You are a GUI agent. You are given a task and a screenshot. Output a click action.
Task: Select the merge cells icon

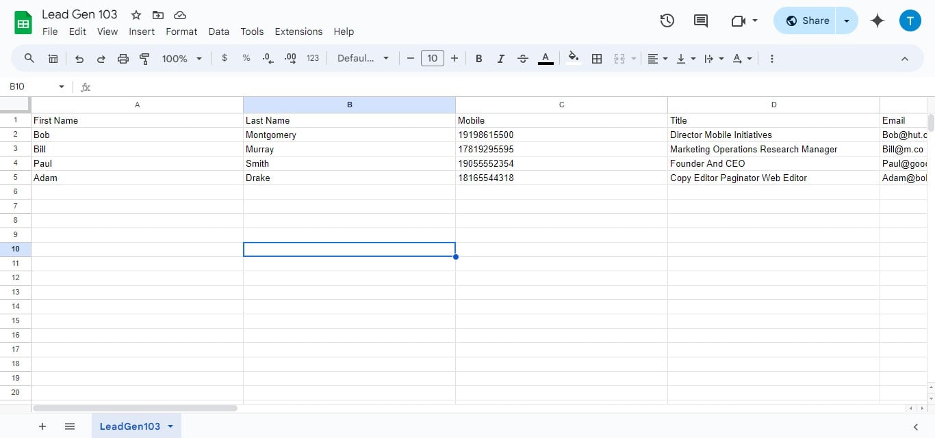(x=619, y=58)
